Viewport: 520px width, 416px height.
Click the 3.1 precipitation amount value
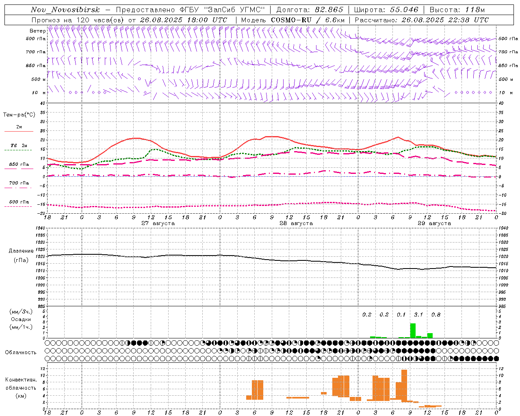(418, 315)
